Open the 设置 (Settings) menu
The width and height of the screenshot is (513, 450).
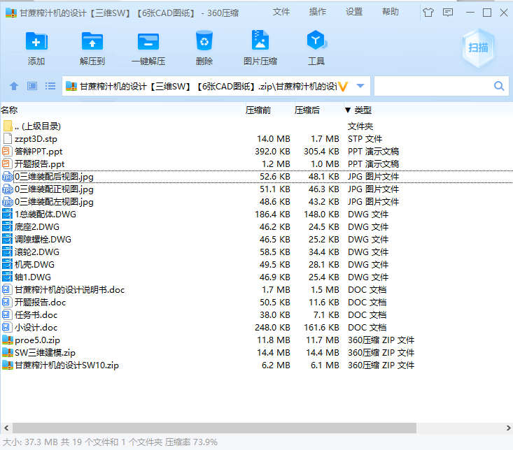click(x=354, y=12)
